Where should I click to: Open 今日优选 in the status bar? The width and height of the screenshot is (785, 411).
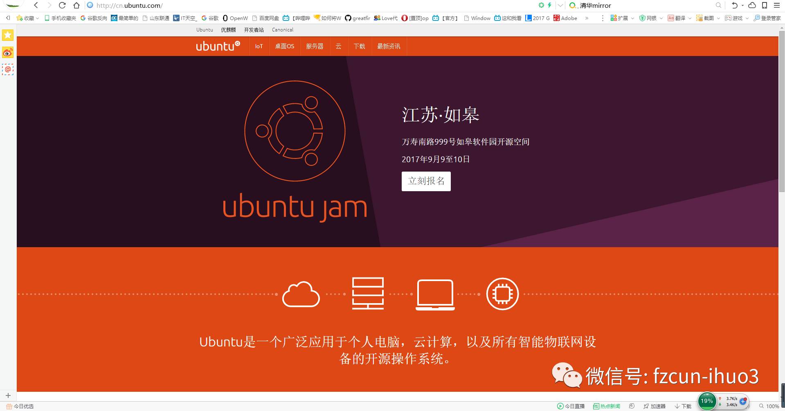[x=20, y=406]
